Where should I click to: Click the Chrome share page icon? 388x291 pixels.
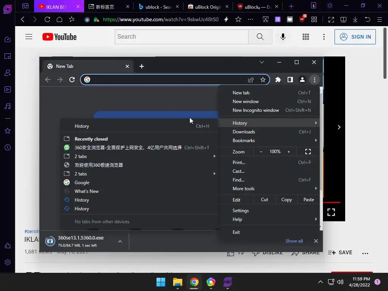(251, 80)
